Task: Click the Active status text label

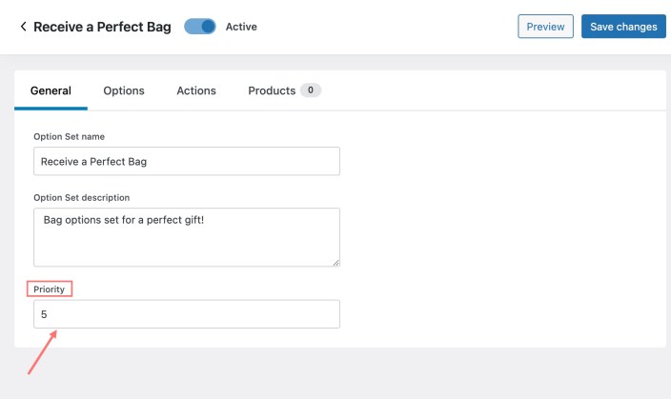Action: coord(241,27)
